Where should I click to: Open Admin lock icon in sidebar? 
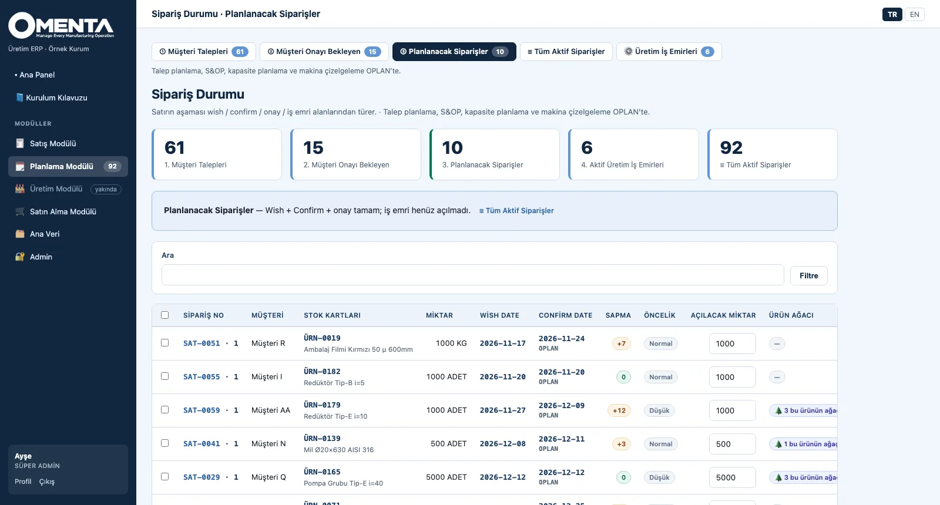pyautogui.click(x=19, y=257)
